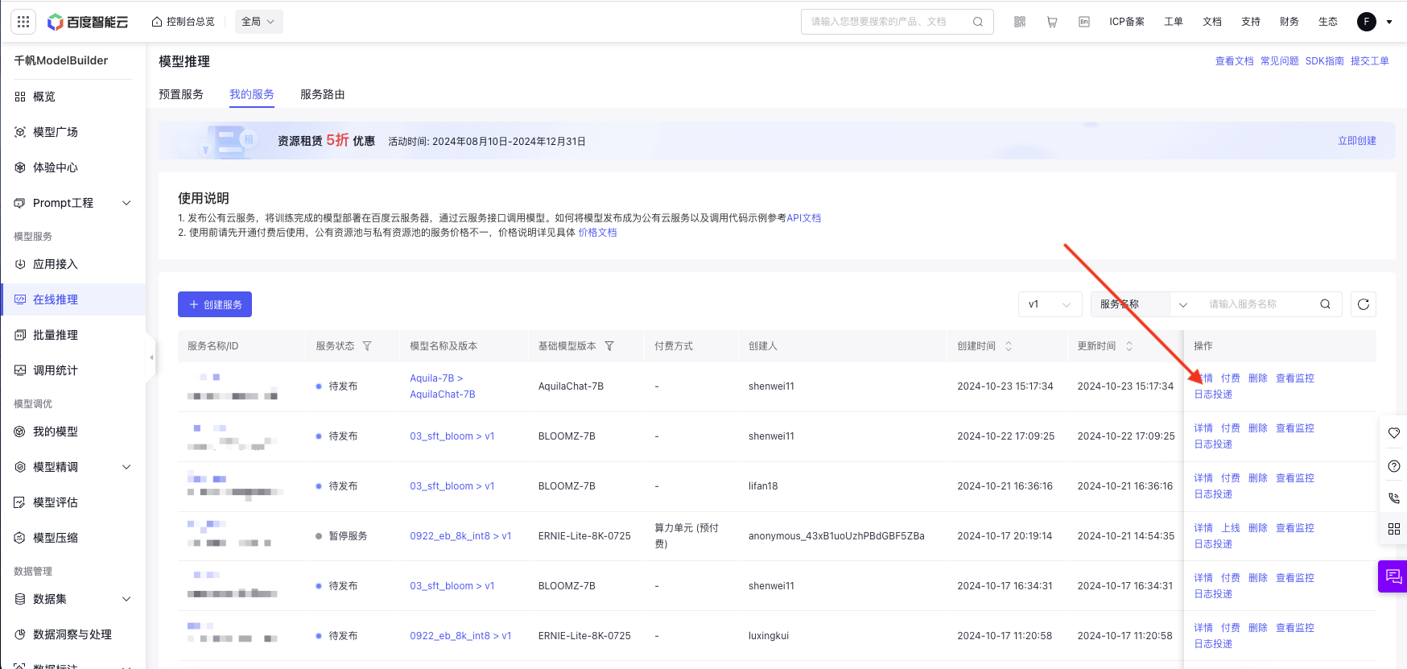Open 财务 in top navigation
Viewport: 1407px width, 669px height.
click(1289, 22)
